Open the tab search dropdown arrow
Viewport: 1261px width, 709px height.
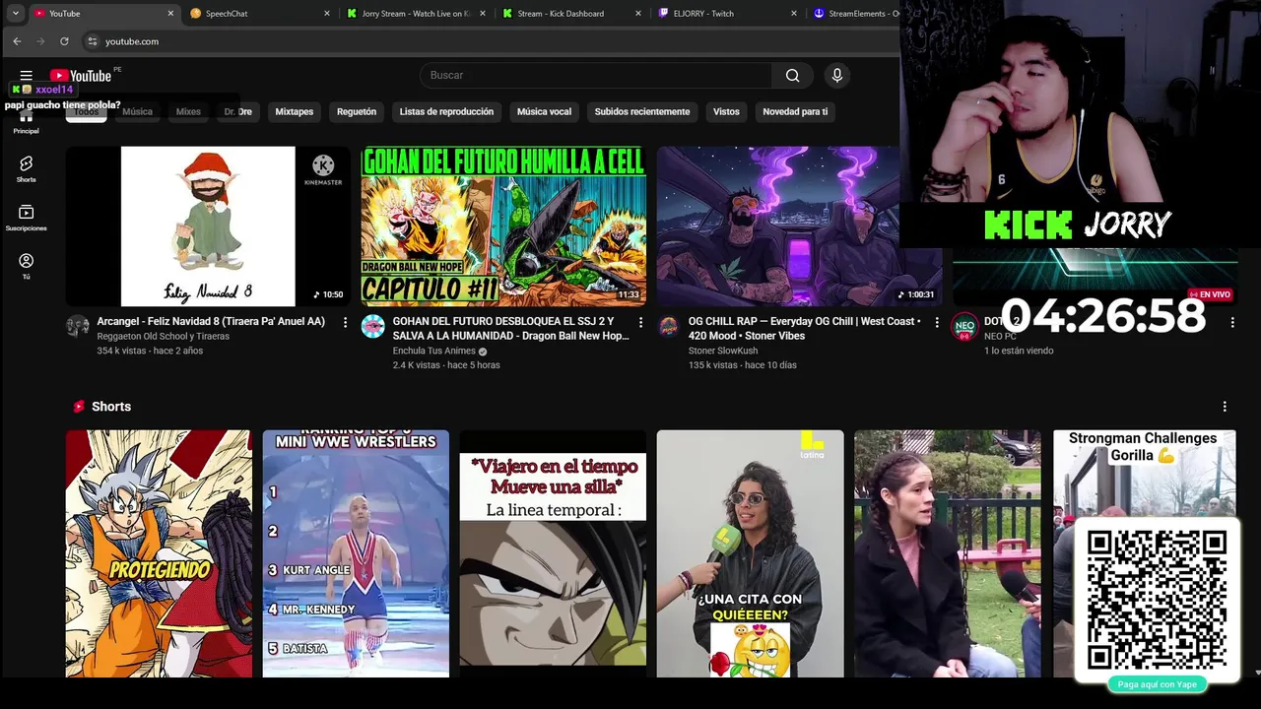[15, 14]
